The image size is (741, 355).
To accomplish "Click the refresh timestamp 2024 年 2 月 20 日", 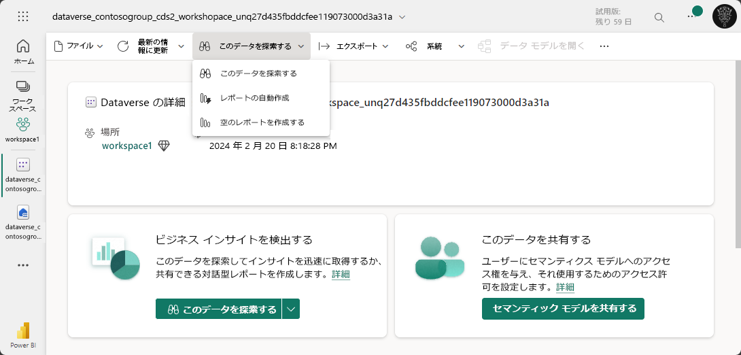I will tap(273, 146).
